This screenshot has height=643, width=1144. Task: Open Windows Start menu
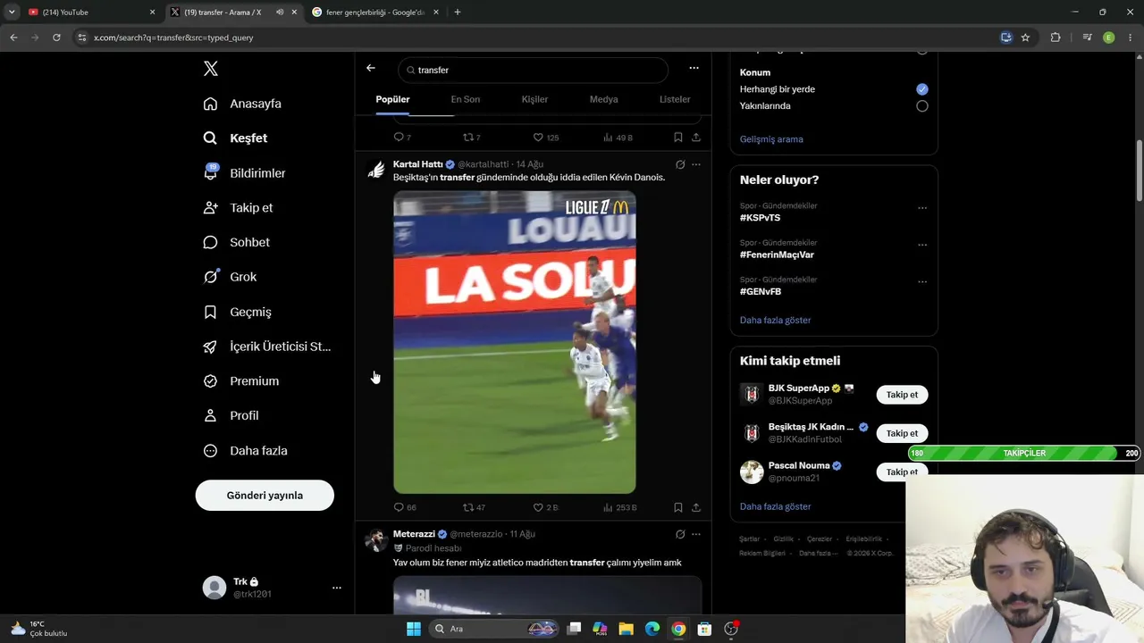pyautogui.click(x=413, y=629)
